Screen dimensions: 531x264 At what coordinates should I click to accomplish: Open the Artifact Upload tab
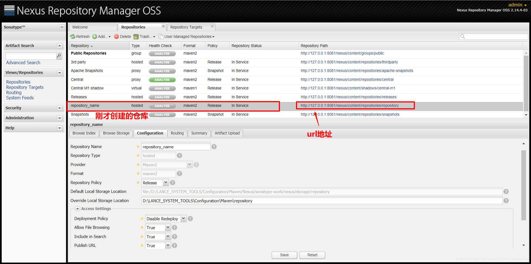pyautogui.click(x=227, y=133)
